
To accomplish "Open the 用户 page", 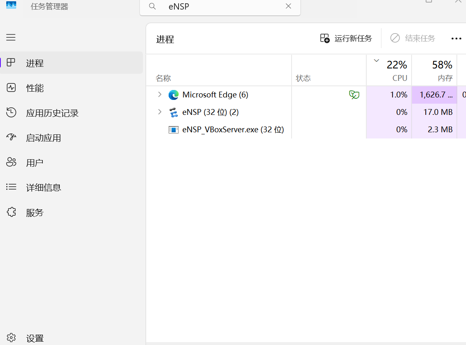I will point(71,163).
